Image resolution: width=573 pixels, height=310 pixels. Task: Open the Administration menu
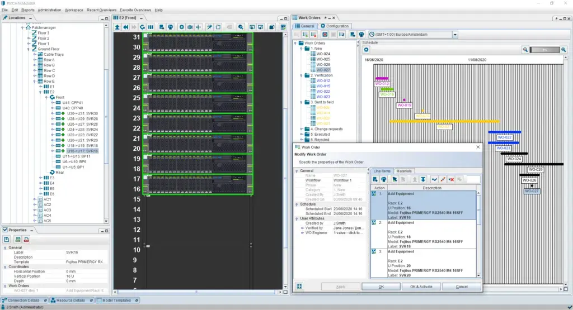click(49, 10)
